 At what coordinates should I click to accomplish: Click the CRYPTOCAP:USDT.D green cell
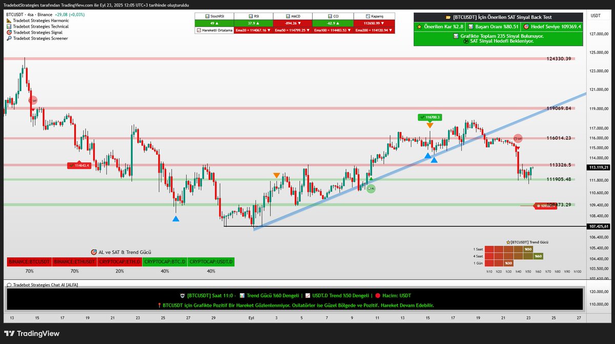coord(211,262)
